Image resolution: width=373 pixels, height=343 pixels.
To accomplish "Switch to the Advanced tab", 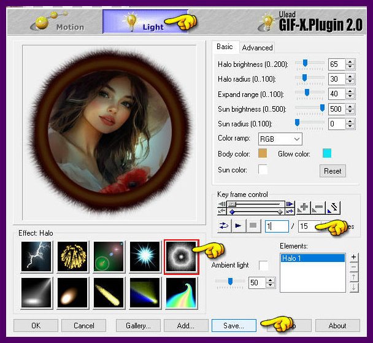I will pos(257,47).
